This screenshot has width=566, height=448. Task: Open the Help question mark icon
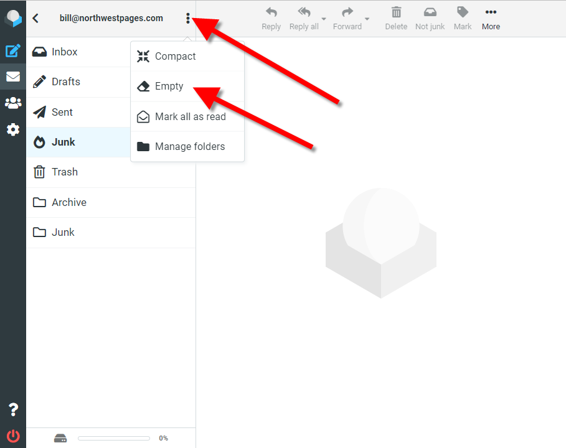(x=13, y=409)
